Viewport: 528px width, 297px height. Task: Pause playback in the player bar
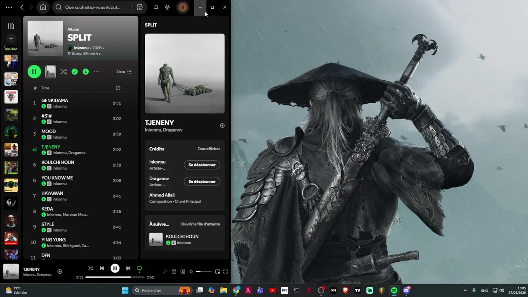pos(115,268)
